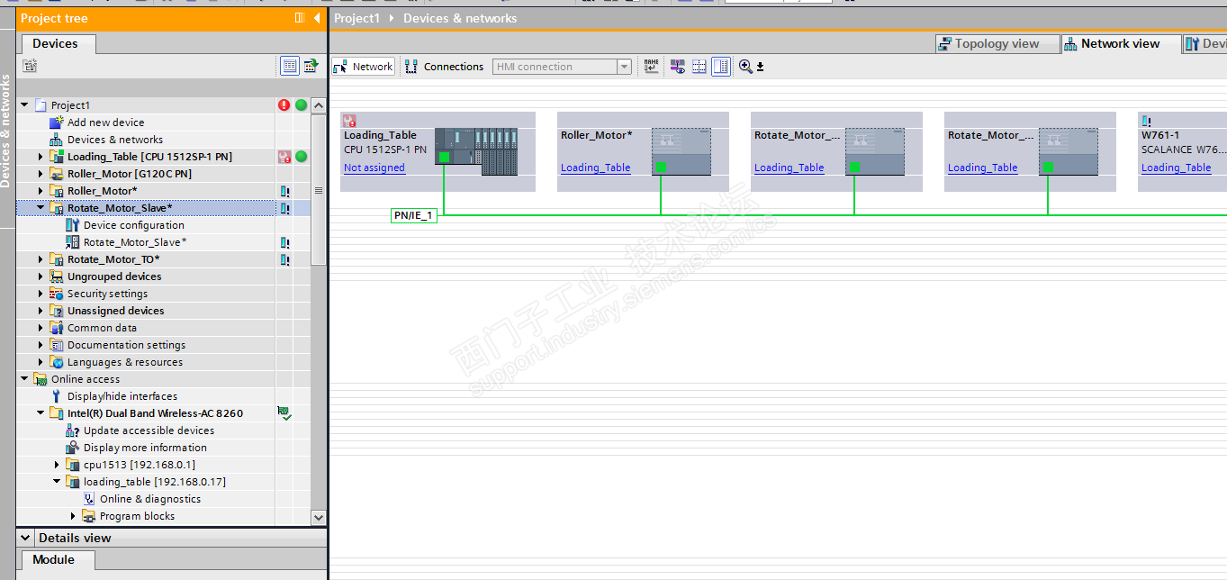Click the zoom magnifier icon
1227x580 pixels.
tap(744, 67)
